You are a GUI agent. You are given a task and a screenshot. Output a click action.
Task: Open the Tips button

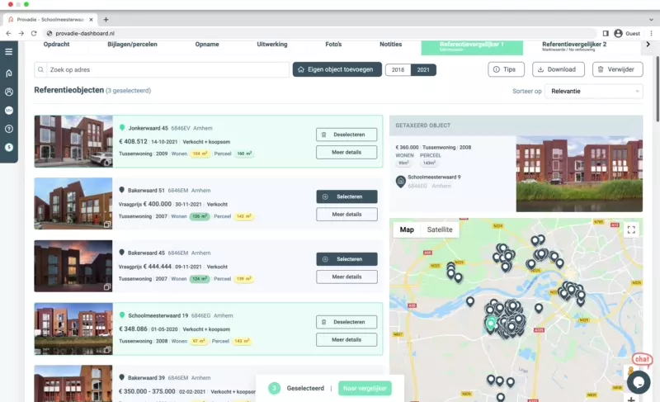pyautogui.click(x=506, y=69)
